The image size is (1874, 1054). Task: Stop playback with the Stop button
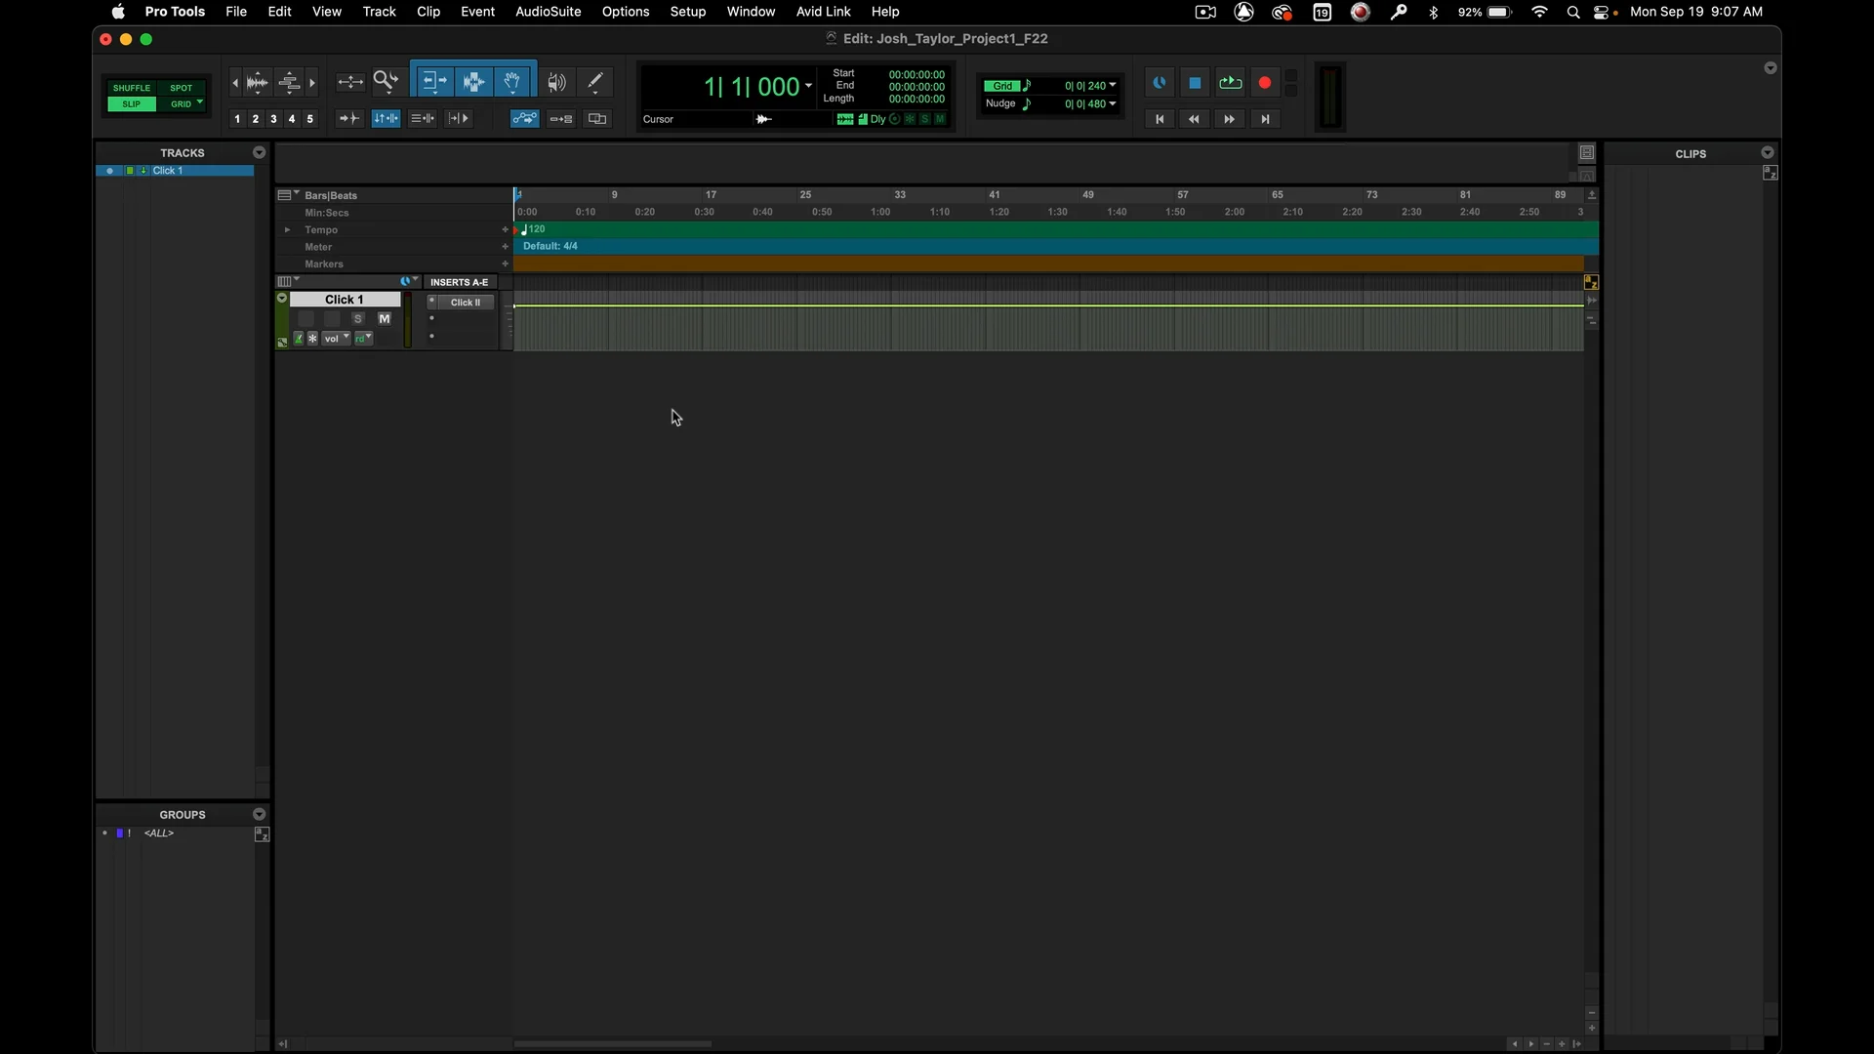point(1195,83)
